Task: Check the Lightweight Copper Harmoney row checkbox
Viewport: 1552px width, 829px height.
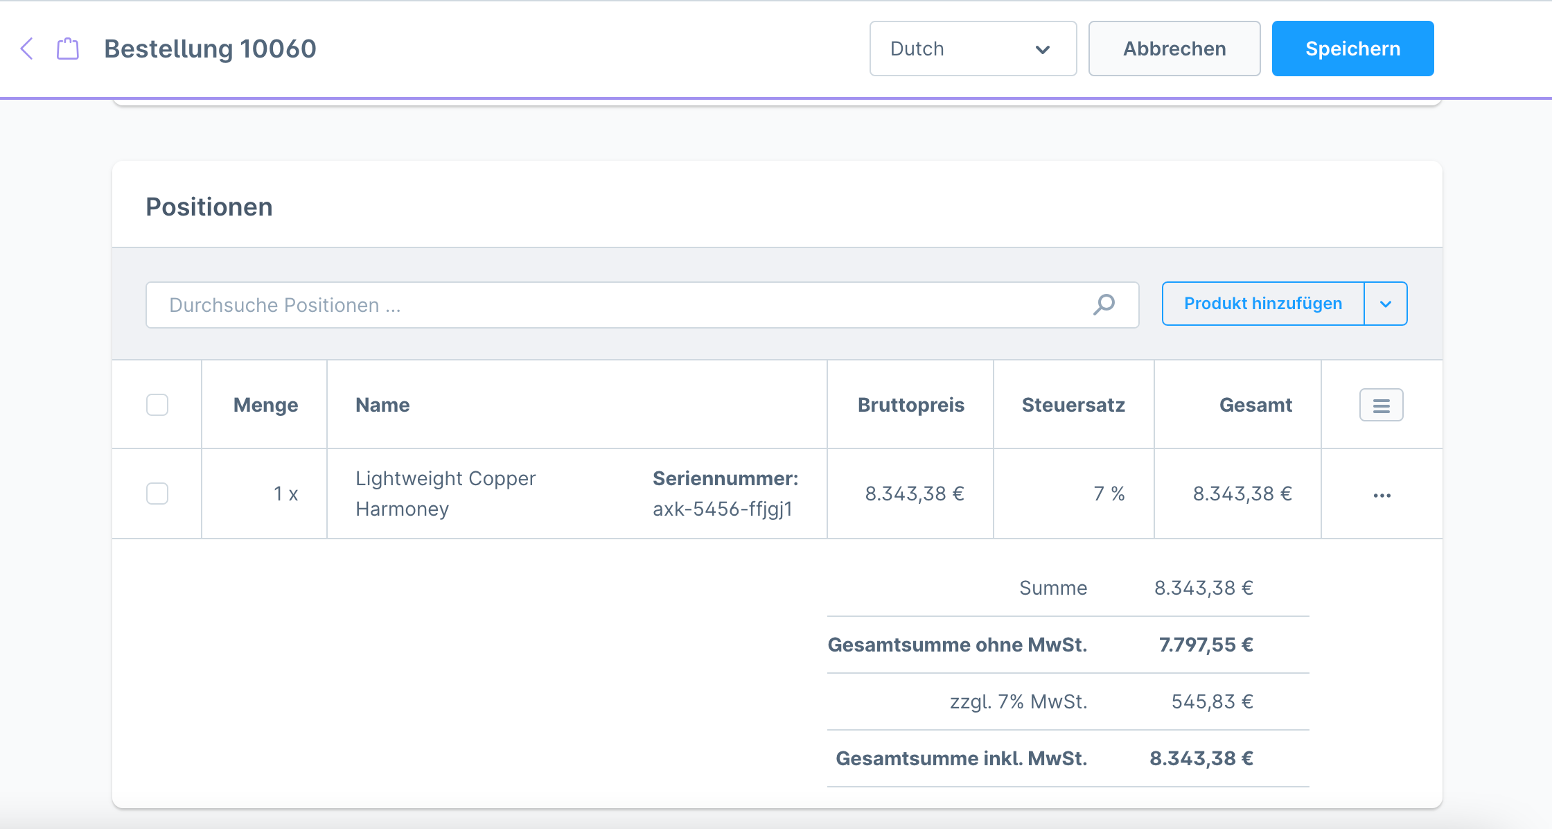Action: point(157,494)
